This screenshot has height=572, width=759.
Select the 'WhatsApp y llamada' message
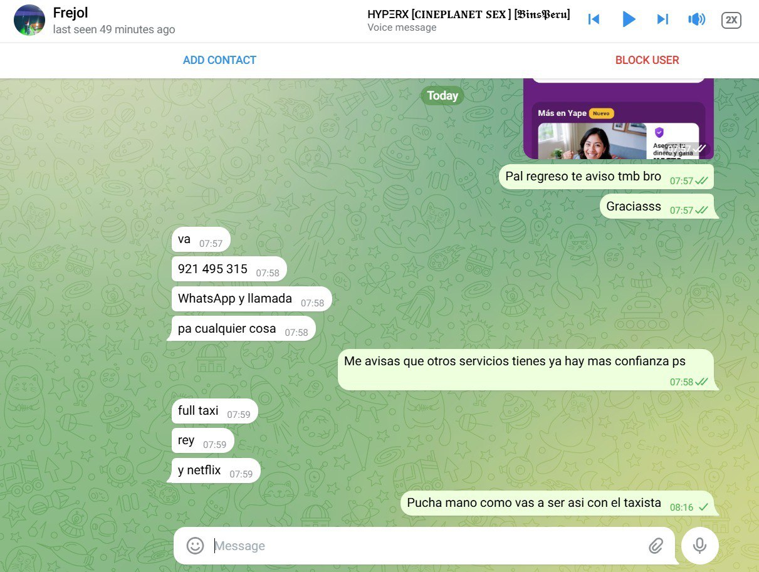235,298
